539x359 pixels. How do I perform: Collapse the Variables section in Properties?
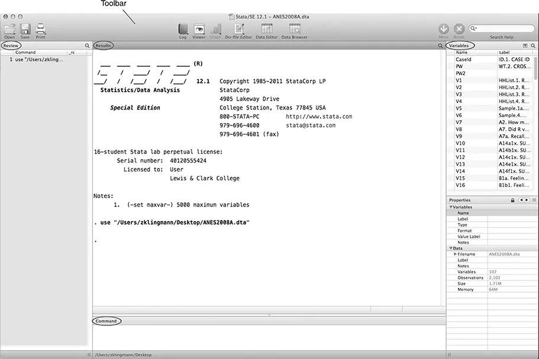point(450,207)
